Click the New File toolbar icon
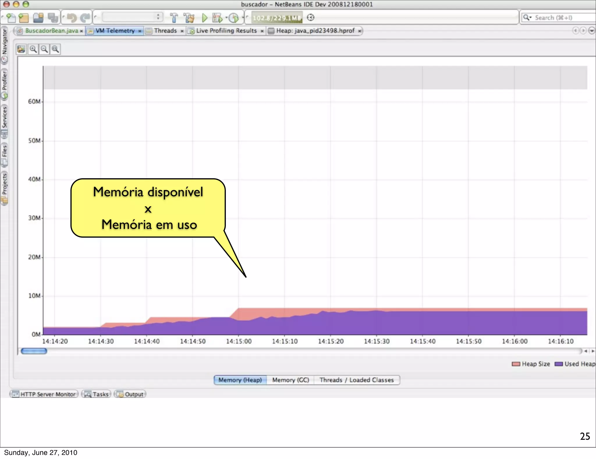The image size is (596, 459). pos(11,18)
